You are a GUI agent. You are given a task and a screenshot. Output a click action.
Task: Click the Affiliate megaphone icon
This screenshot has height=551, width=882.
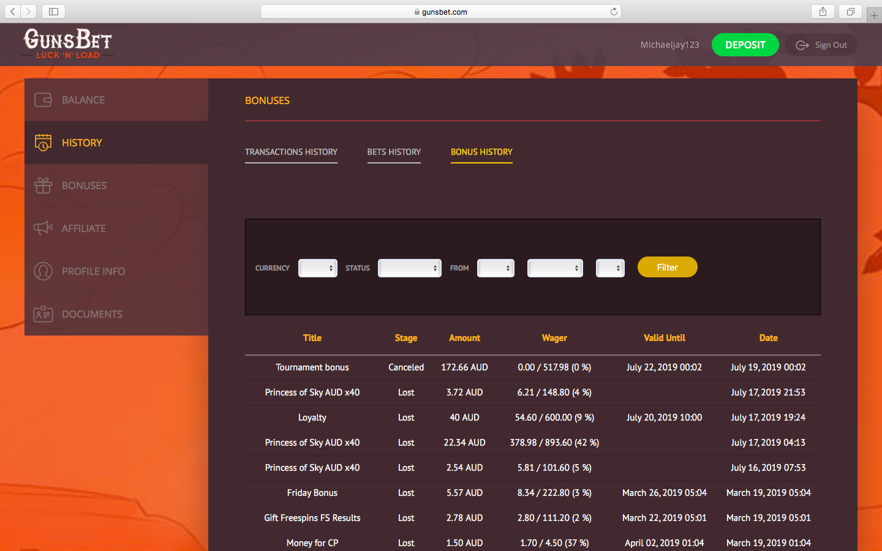tap(43, 228)
